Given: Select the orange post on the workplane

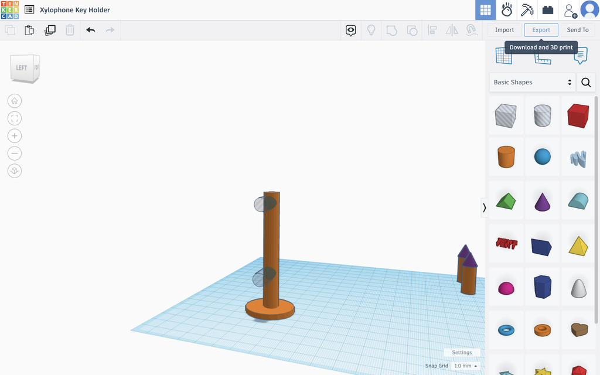Looking at the screenshot, I should click(271, 250).
